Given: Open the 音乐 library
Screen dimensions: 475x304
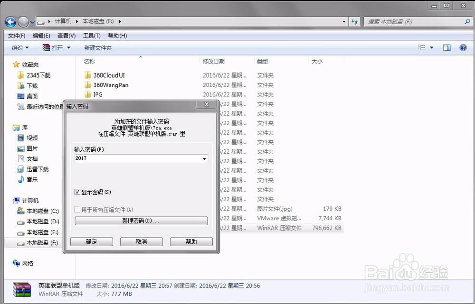Looking at the screenshot, I should (28, 179).
